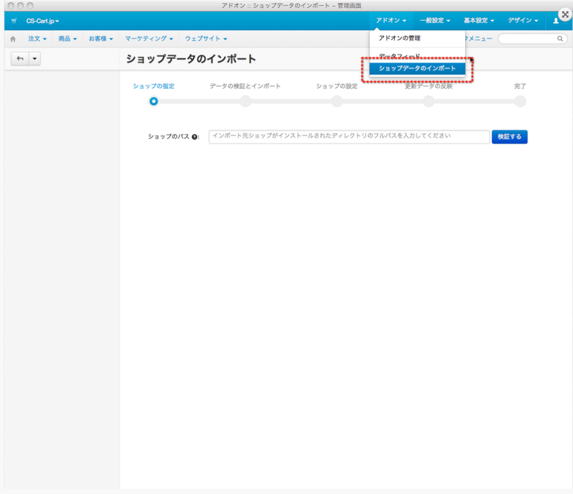Click the ショップデータのインポート page heading
This screenshot has height=494, width=573.
point(191,59)
